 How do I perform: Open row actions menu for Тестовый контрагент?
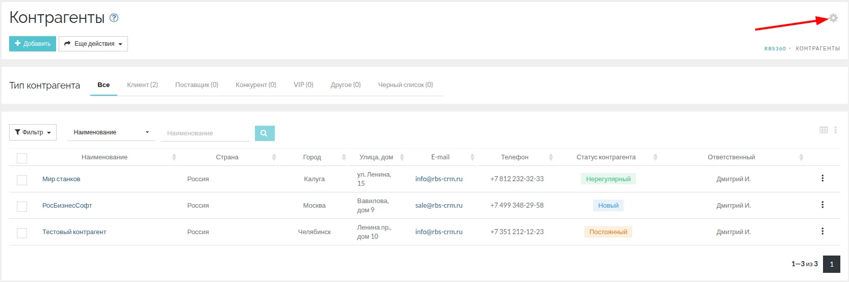(x=822, y=232)
